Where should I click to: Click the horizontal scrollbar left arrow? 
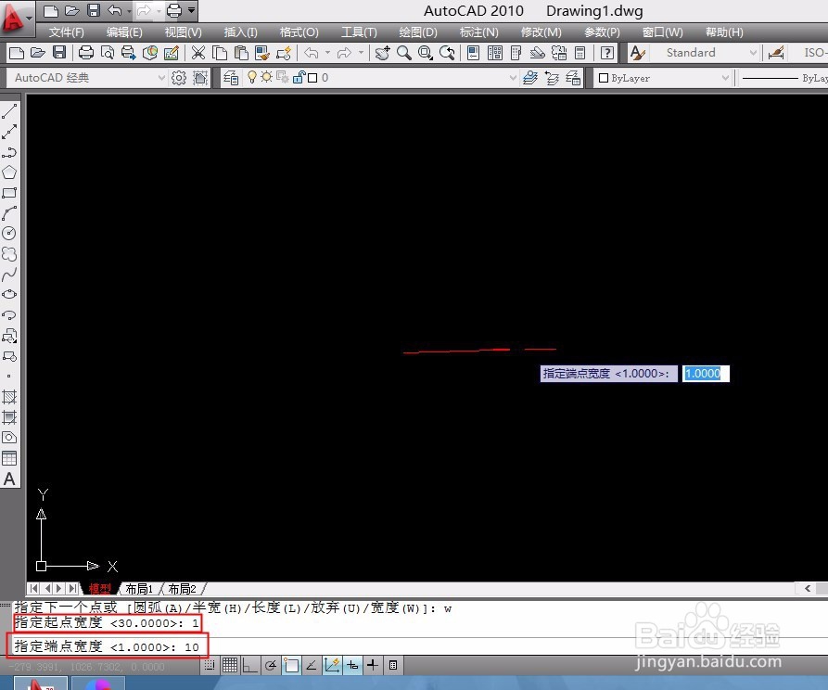807,588
